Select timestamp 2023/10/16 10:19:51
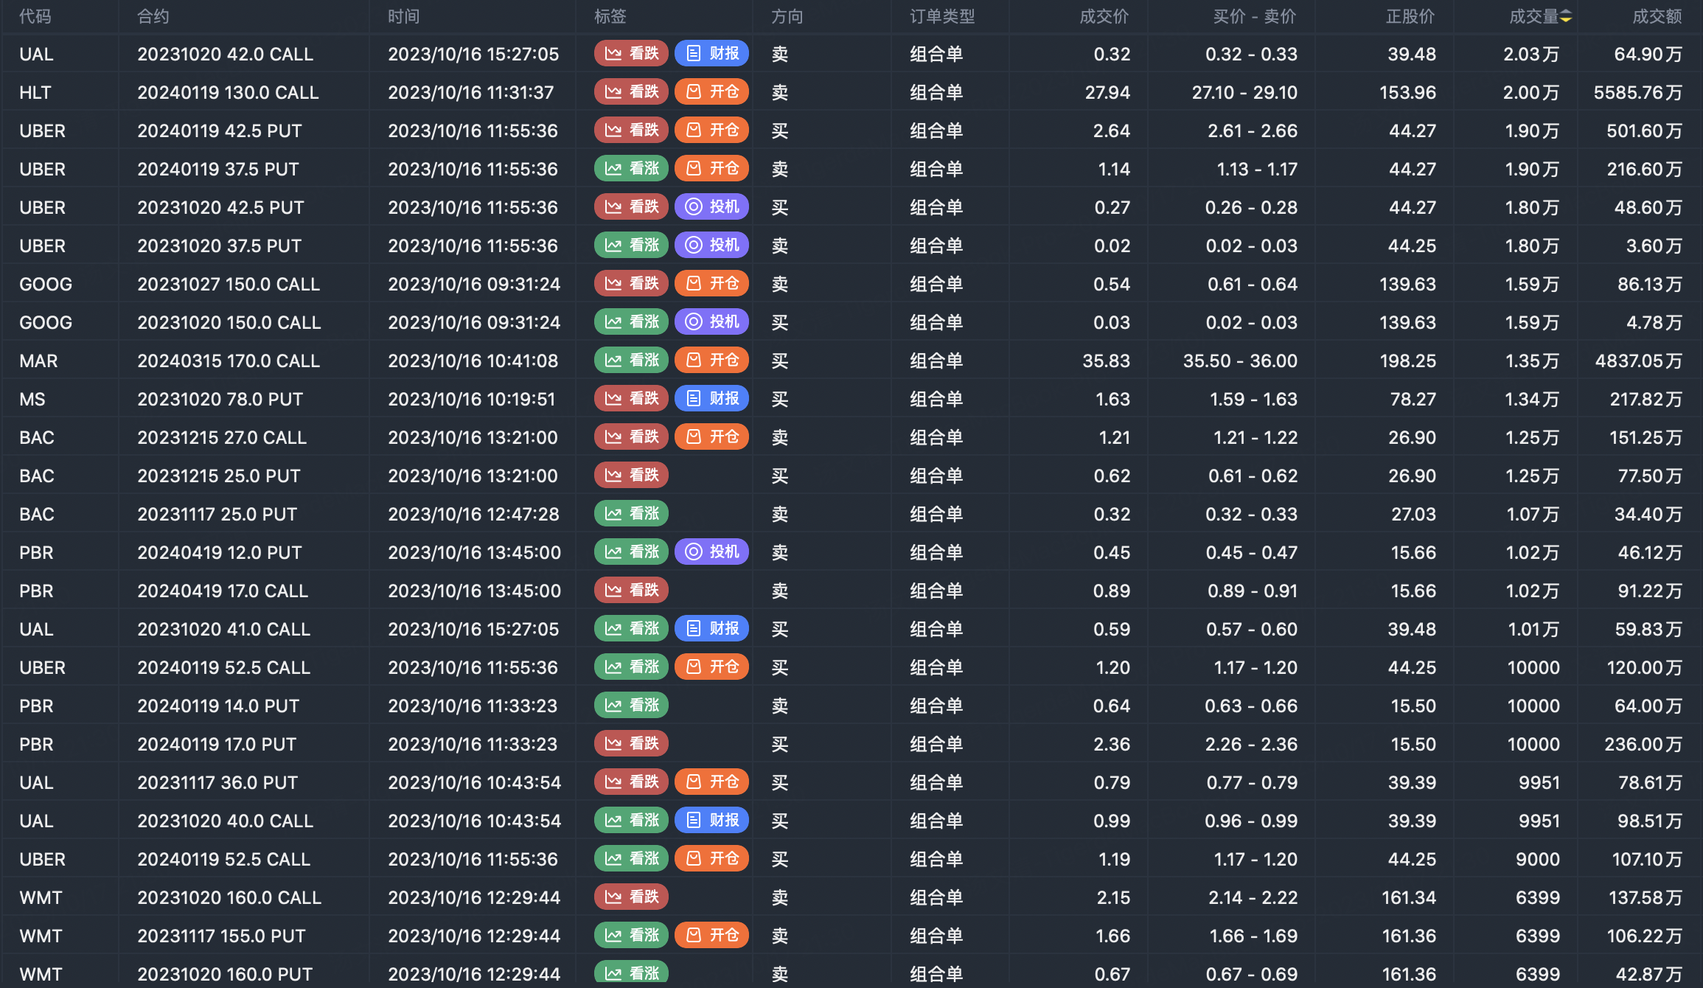Viewport: 1703px width, 988px height. click(x=471, y=399)
